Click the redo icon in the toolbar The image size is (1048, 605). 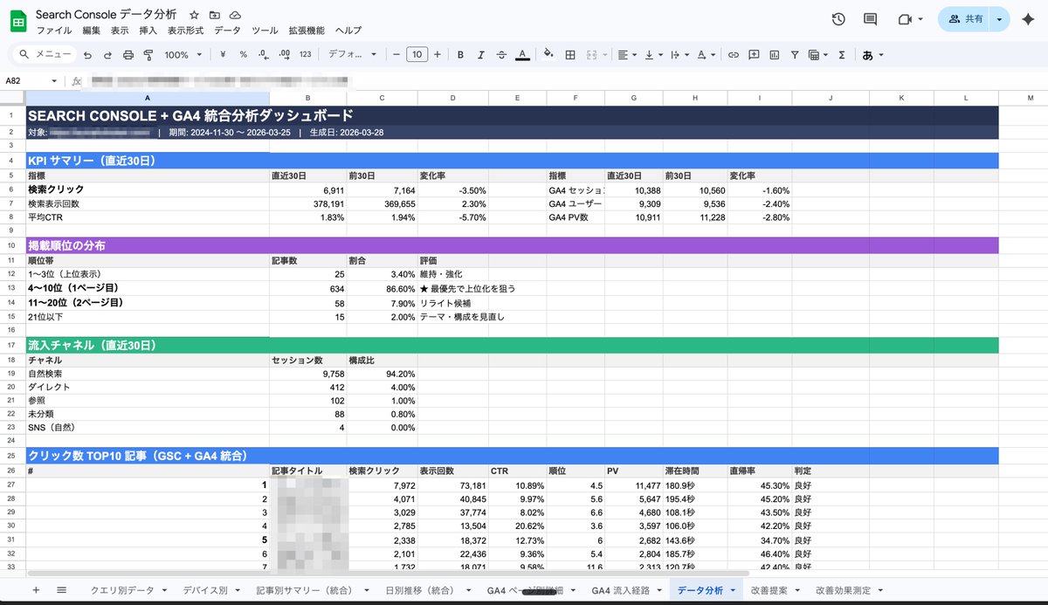point(107,54)
